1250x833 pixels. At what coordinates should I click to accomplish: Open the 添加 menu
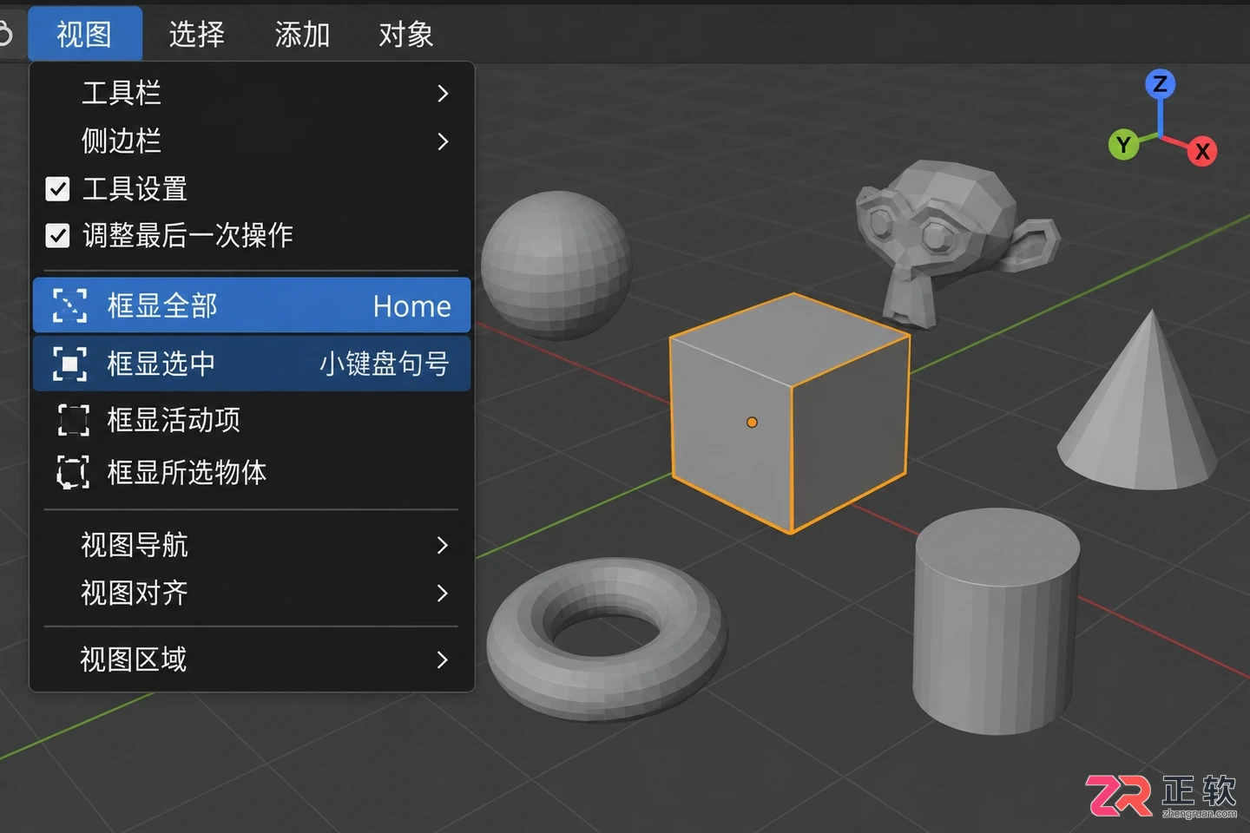(x=302, y=34)
